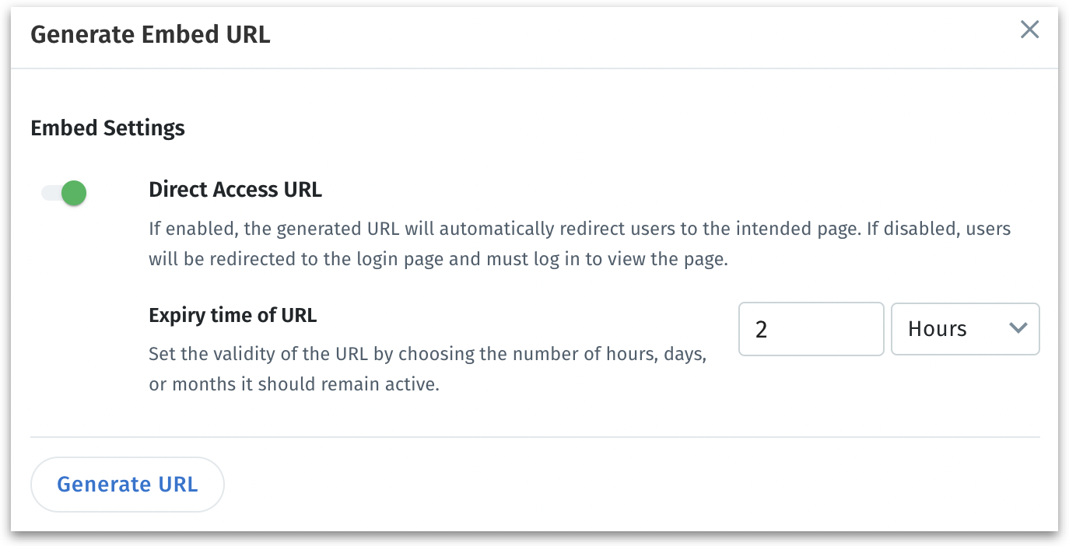Disable the Direct Access URL toggle
Image resolution: width=1069 pixels, height=546 pixels.
pos(65,193)
